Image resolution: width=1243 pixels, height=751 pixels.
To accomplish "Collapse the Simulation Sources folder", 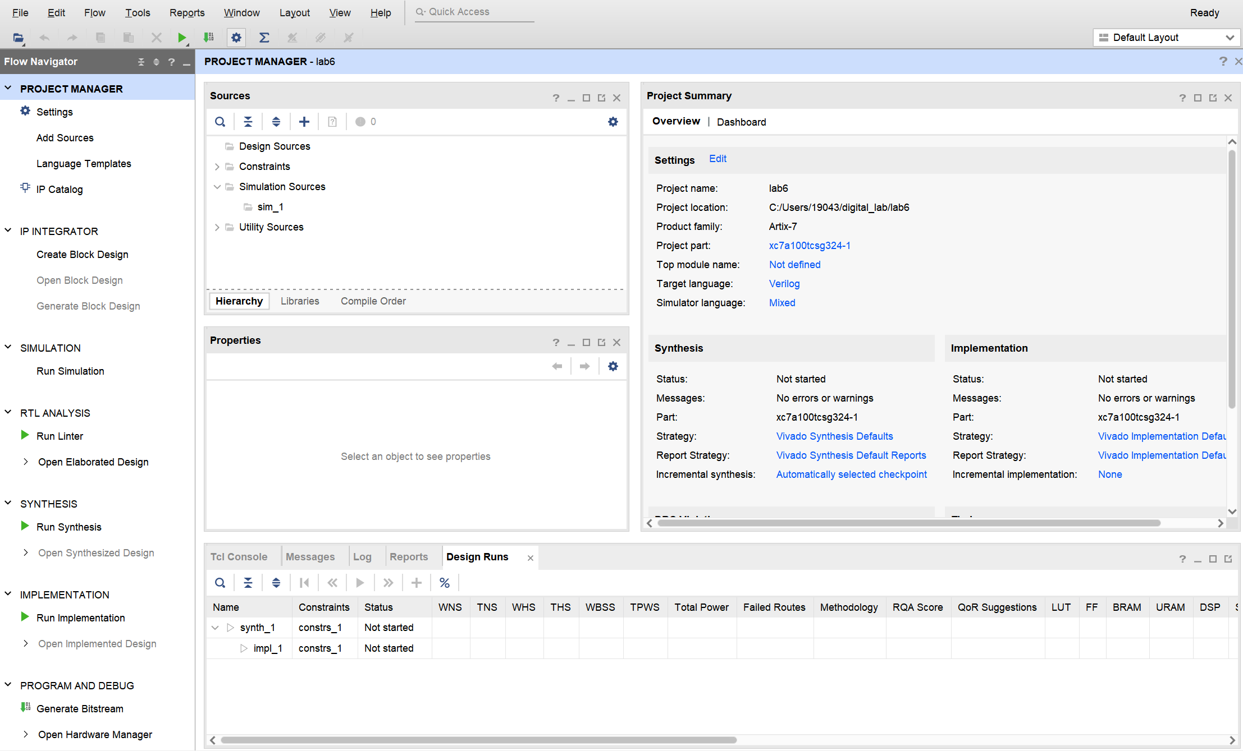I will [x=217, y=187].
